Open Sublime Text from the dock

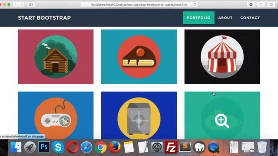185,146
